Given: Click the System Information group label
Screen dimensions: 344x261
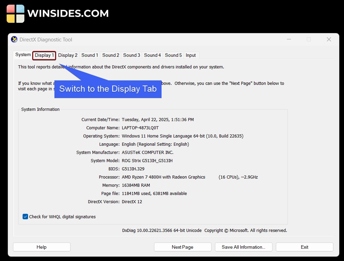Looking at the screenshot, I should [40, 109].
